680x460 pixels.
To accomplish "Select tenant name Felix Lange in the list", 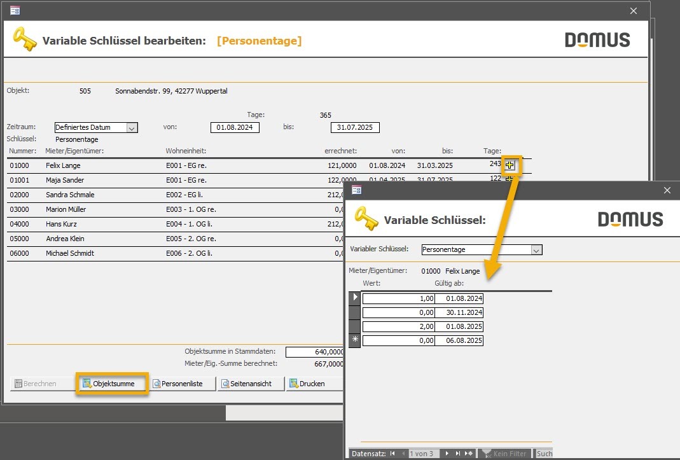I will 63,165.
